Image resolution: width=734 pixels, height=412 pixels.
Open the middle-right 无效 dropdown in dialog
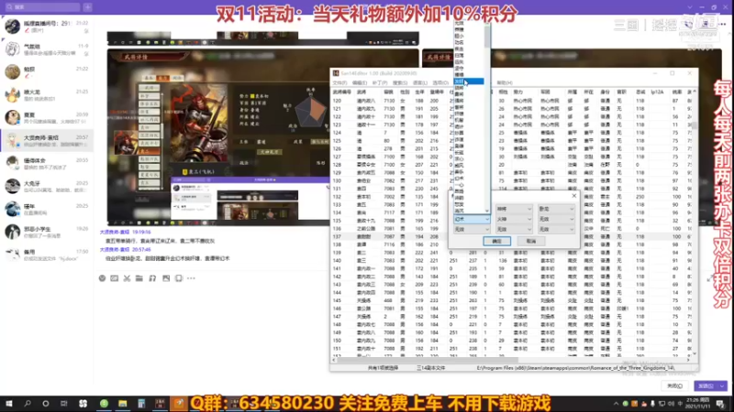(x=556, y=219)
